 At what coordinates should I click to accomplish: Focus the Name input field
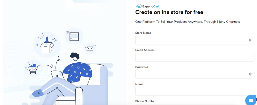tap(195, 91)
